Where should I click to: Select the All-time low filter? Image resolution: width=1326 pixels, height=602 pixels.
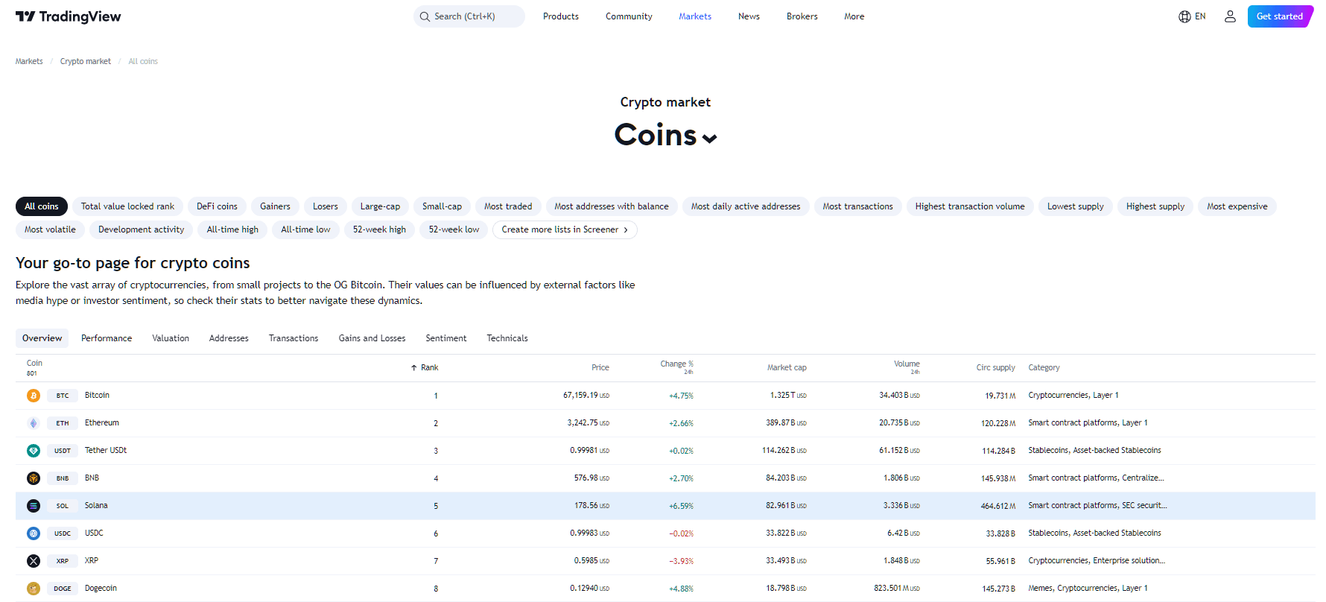305,229
